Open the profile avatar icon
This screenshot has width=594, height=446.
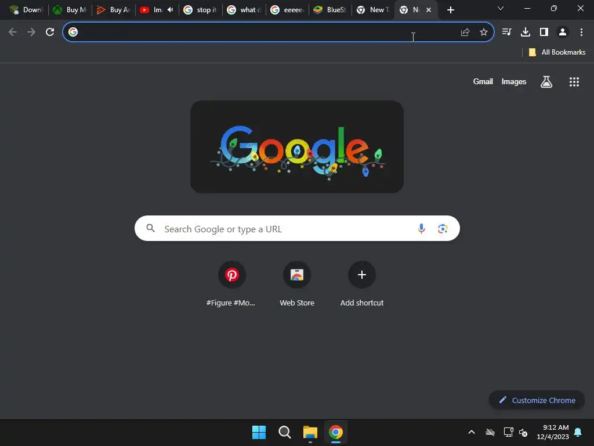pos(563,33)
